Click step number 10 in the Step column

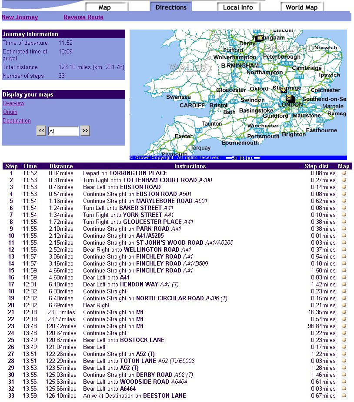click(11, 236)
